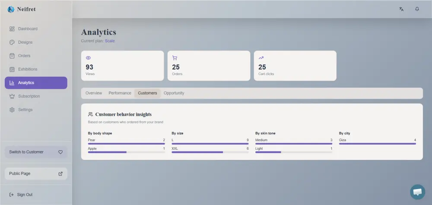Image resolution: width=432 pixels, height=205 pixels.
Task: Switch to the Performance tab
Action: pyautogui.click(x=120, y=93)
